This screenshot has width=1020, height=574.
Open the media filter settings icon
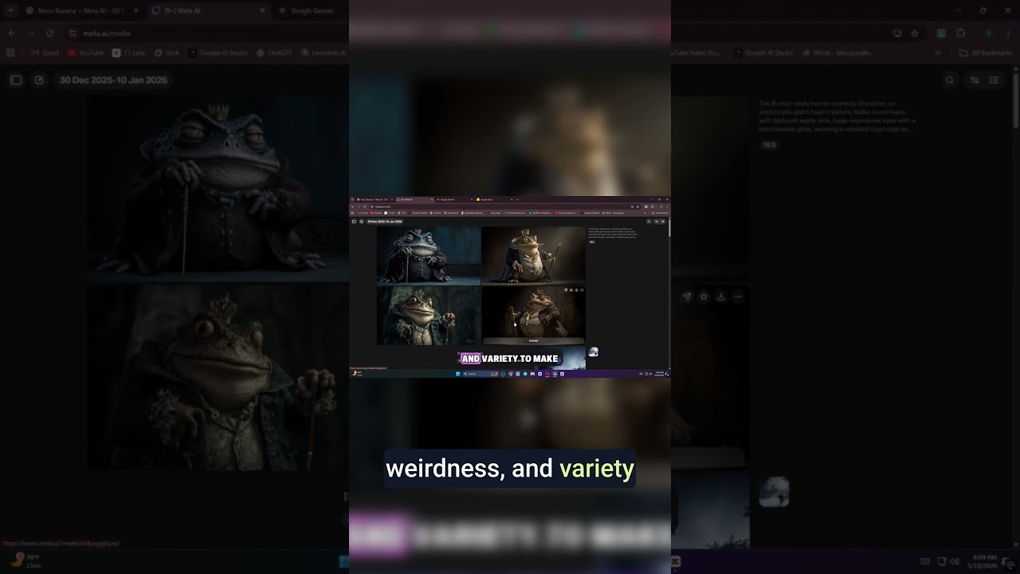point(974,80)
